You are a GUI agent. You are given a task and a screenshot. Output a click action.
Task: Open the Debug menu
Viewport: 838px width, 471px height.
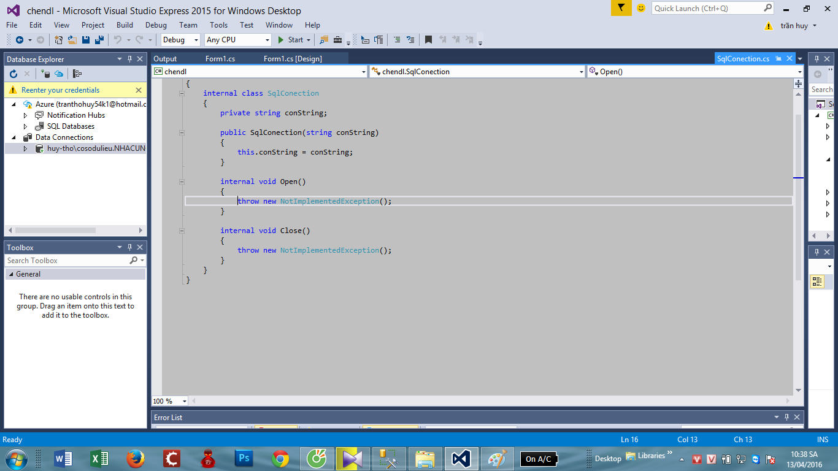point(156,25)
